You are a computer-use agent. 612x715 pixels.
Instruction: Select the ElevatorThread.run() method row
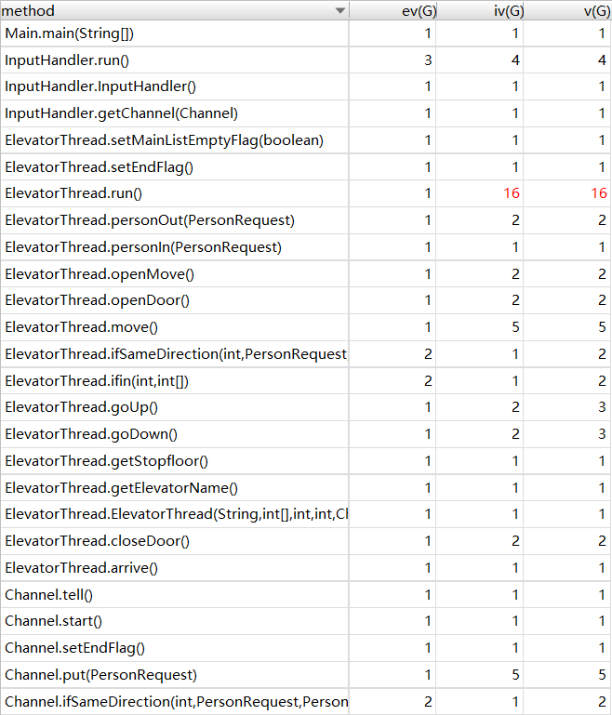(306, 193)
